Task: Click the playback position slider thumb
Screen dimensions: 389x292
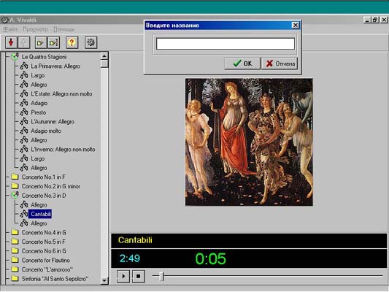Action: coord(162,276)
